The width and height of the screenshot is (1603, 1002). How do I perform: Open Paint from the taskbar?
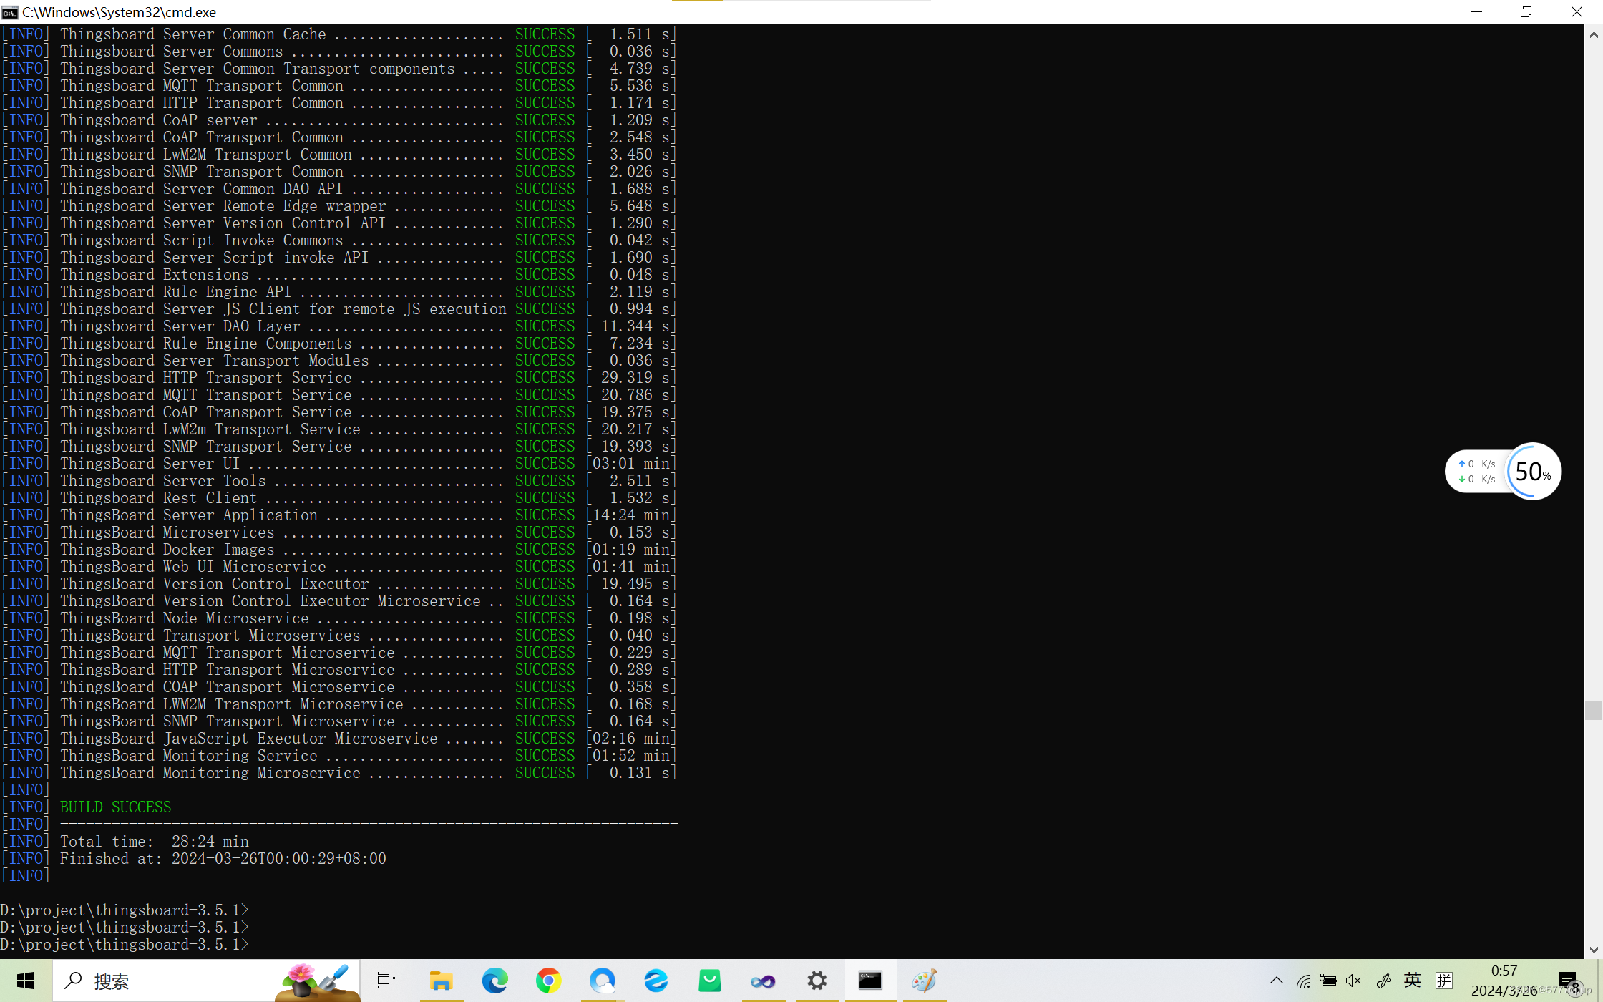tap(924, 981)
